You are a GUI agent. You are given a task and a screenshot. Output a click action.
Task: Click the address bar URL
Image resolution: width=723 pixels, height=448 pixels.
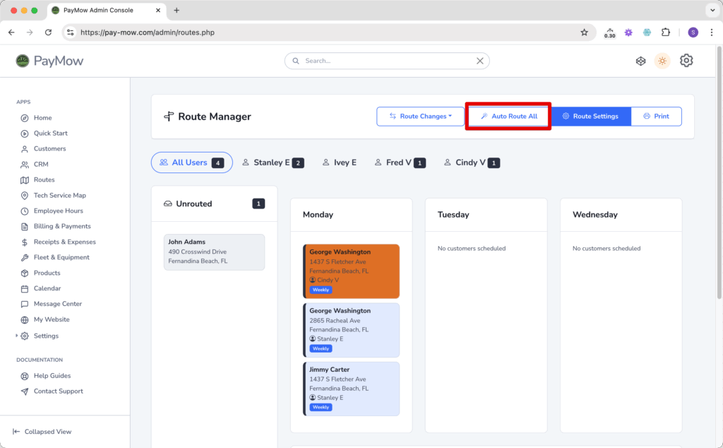click(x=148, y=33)
